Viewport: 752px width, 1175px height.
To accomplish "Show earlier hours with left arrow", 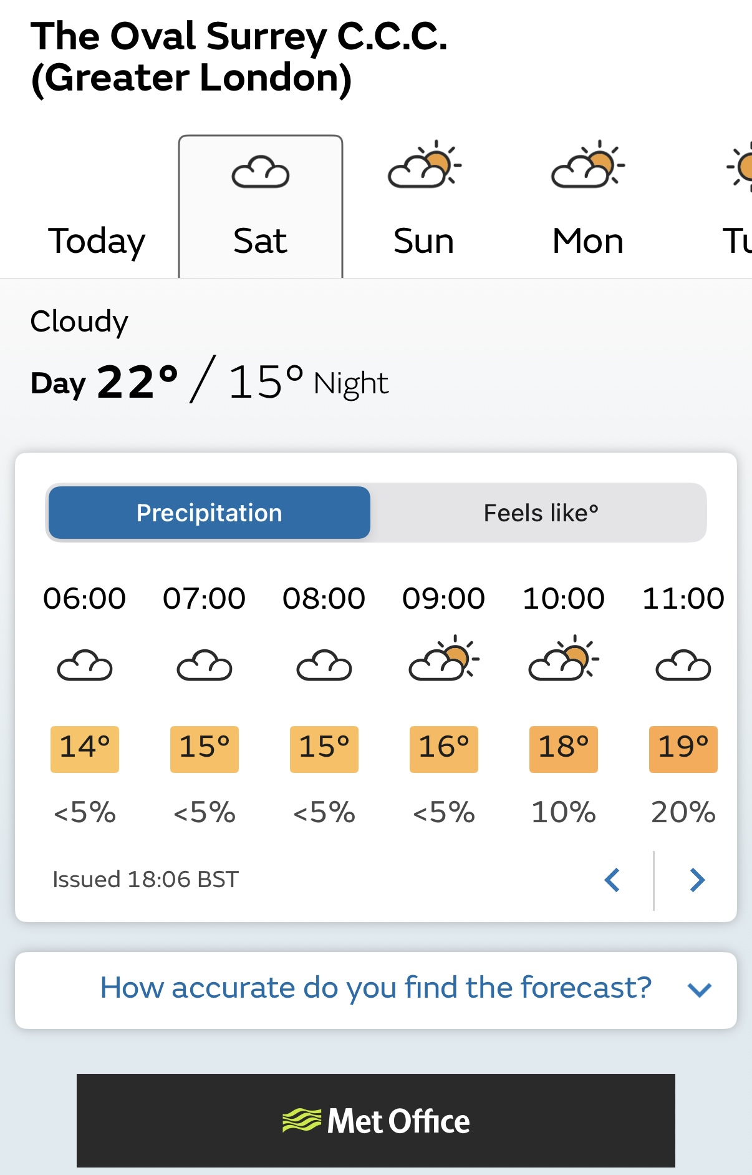I will 612,880.
